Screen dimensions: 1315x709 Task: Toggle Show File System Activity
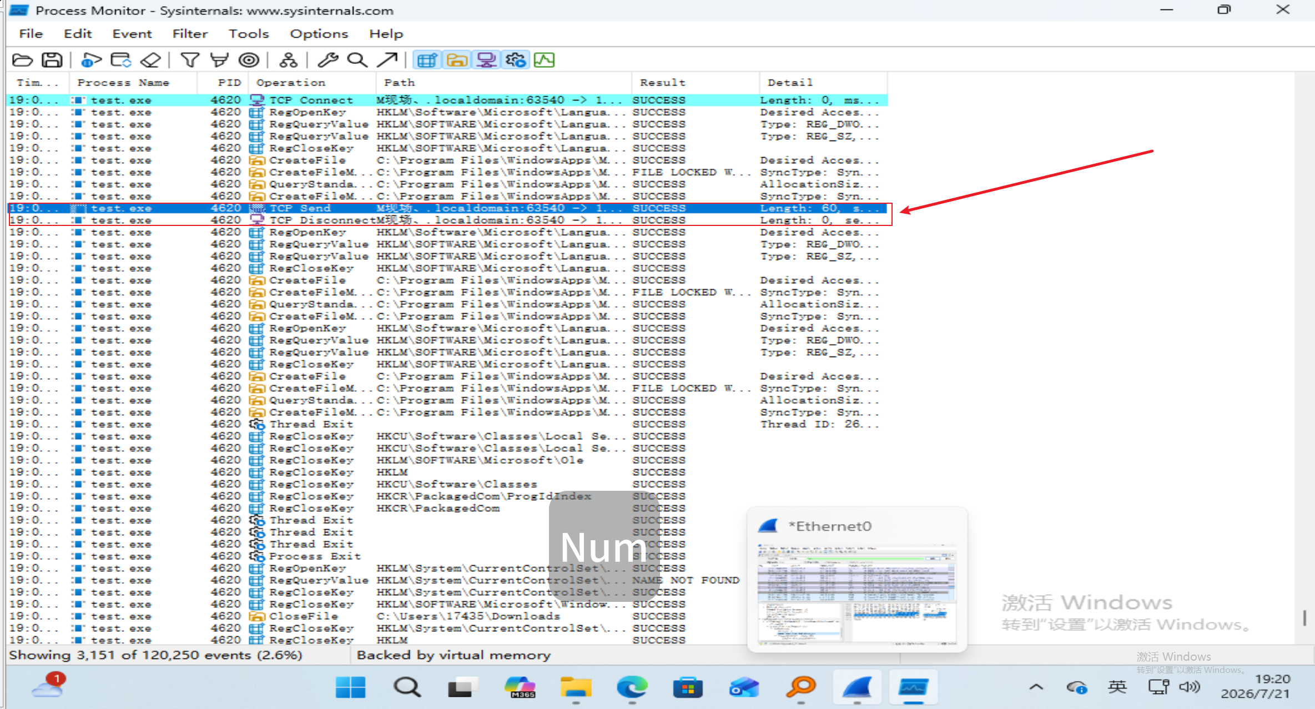[x=456, y=60]
